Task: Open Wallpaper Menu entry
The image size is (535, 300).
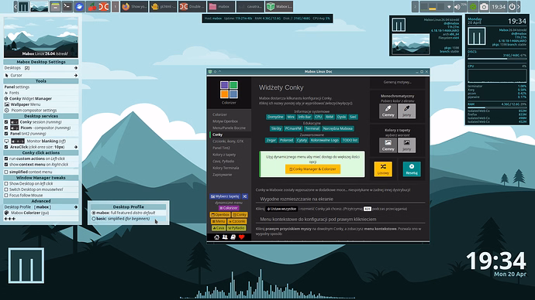Action: click(x=41, y=104)
